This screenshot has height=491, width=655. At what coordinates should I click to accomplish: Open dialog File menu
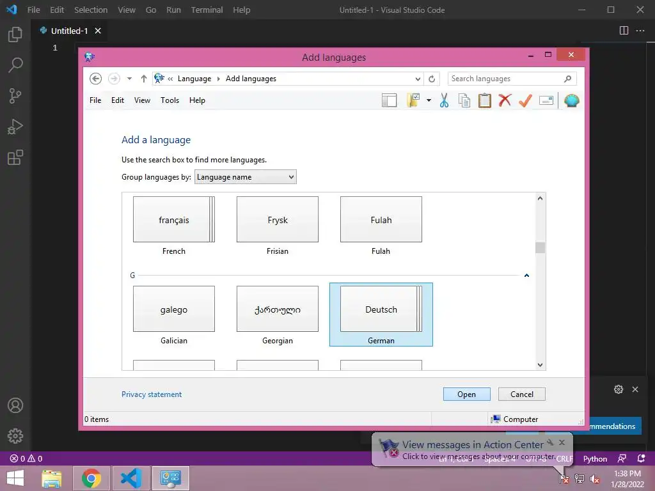click(x=95, y=100)
